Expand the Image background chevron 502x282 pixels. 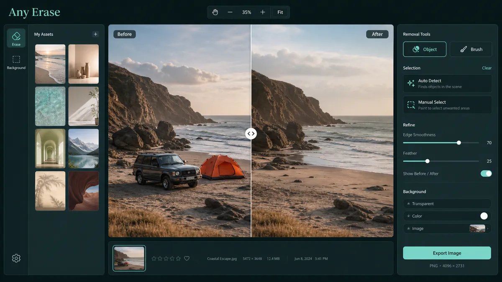(x=488, y=229)
